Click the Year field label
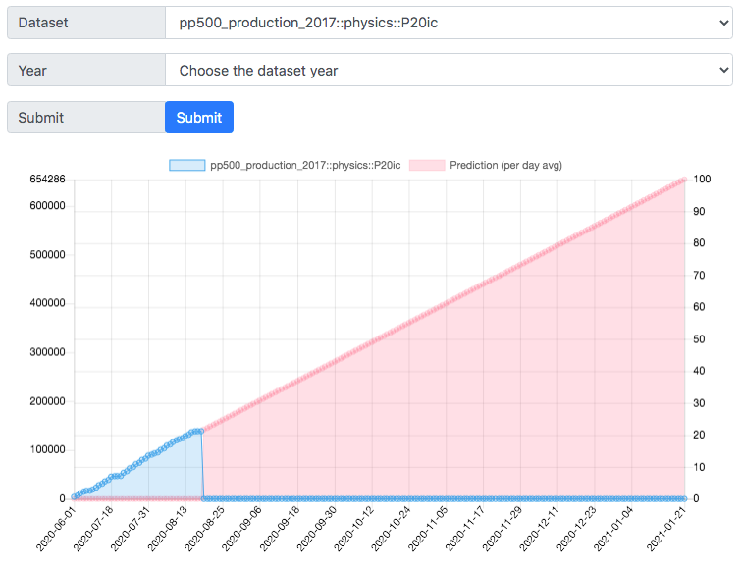 32,71
